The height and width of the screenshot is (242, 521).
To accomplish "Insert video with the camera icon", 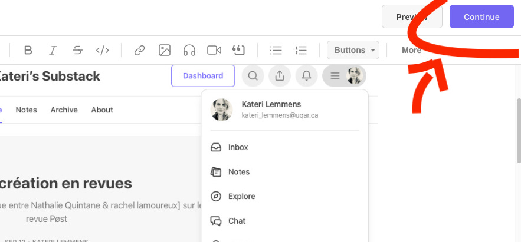I will pyautogui.click(x=214, y=51).
